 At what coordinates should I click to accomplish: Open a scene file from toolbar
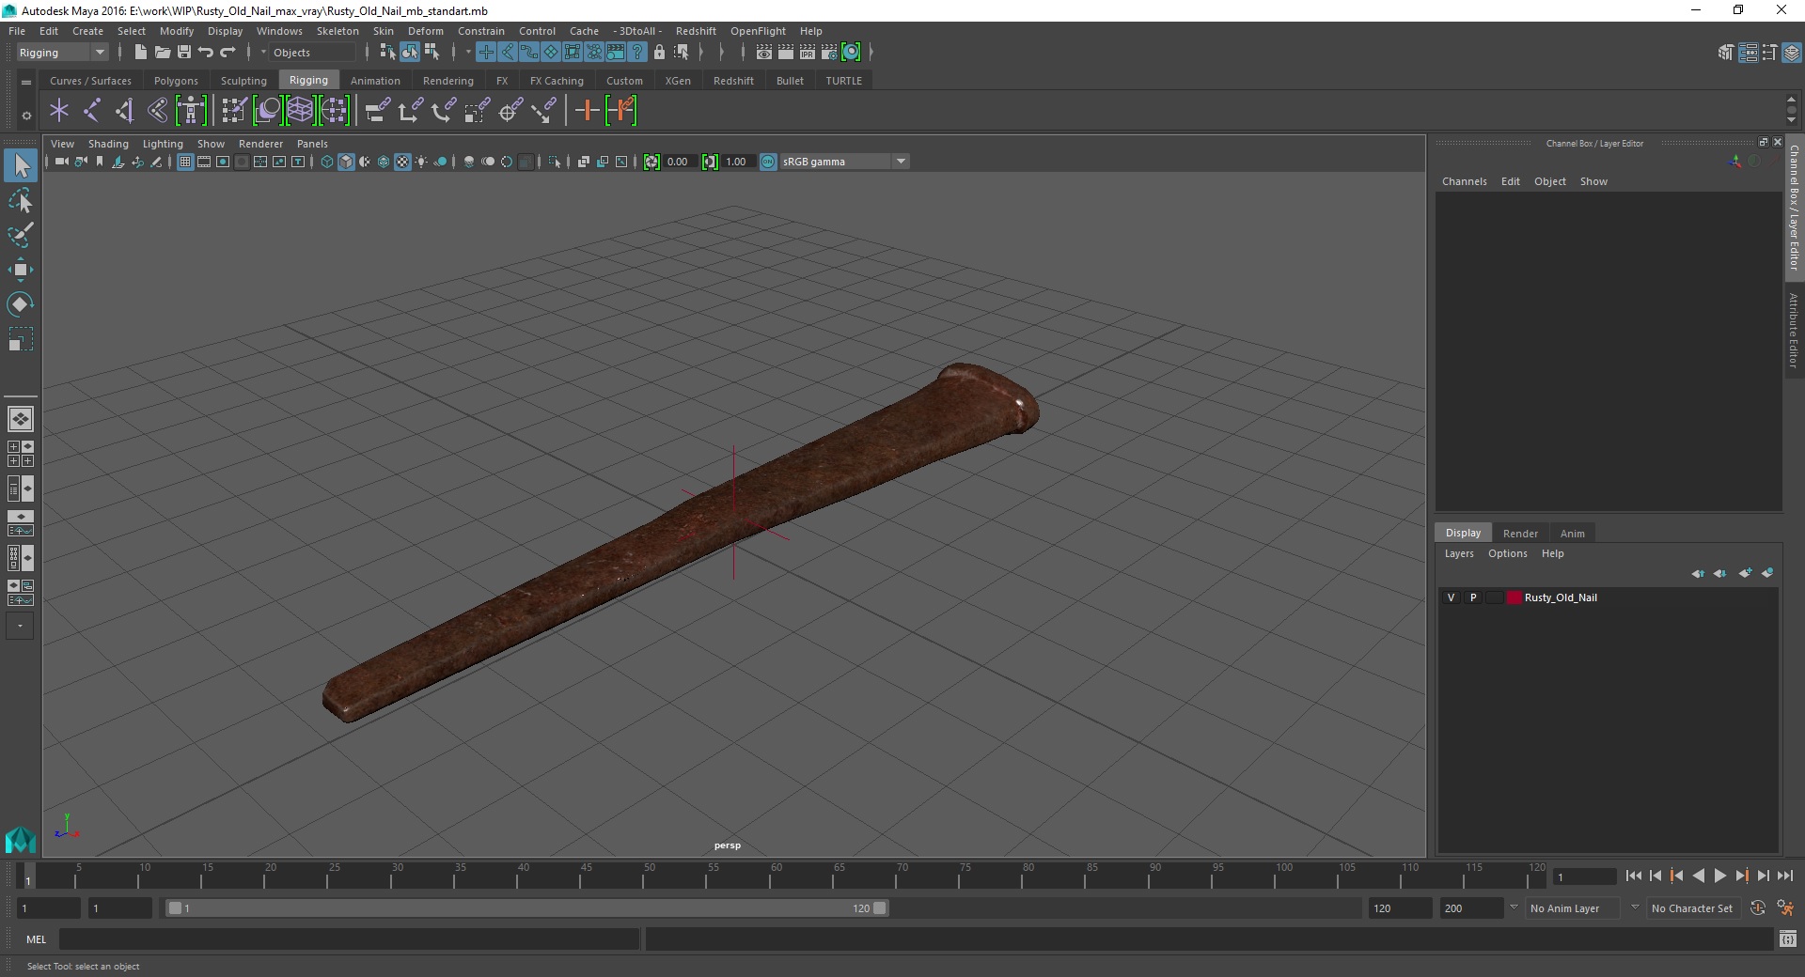162,53
